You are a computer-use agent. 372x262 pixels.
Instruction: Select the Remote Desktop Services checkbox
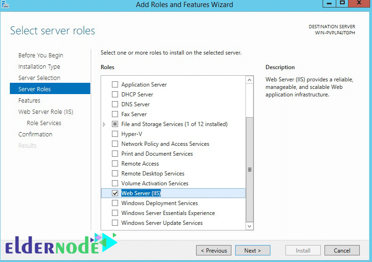(x=115, y=174)
